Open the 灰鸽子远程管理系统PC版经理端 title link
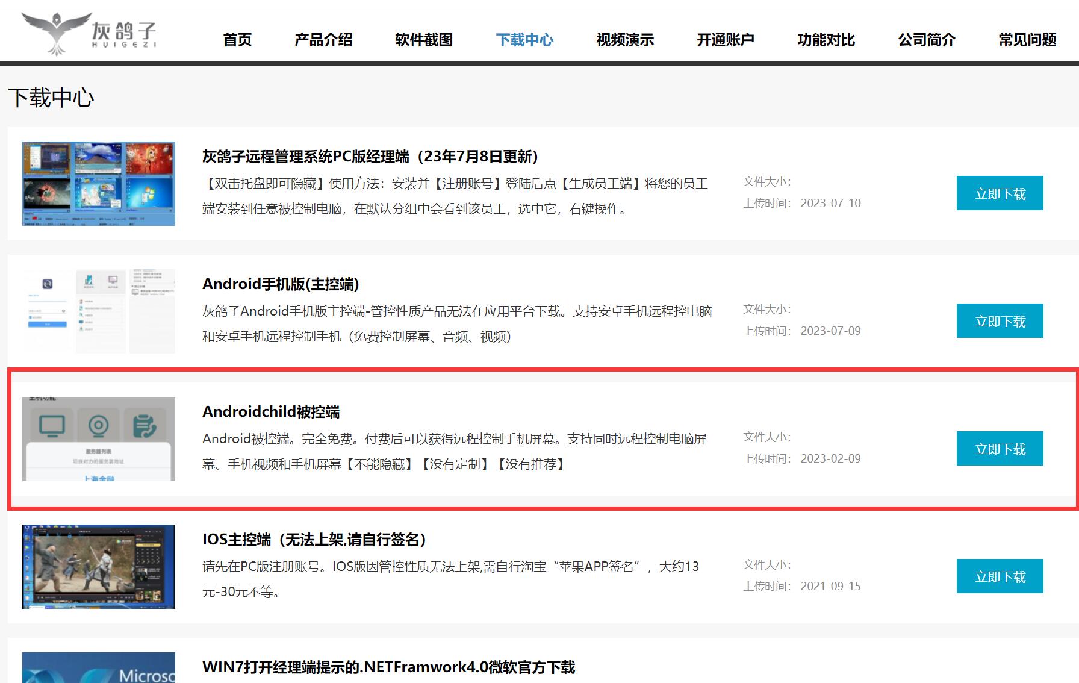The height and width of the screenshot is (683, 1079). (x=370, y=157)
